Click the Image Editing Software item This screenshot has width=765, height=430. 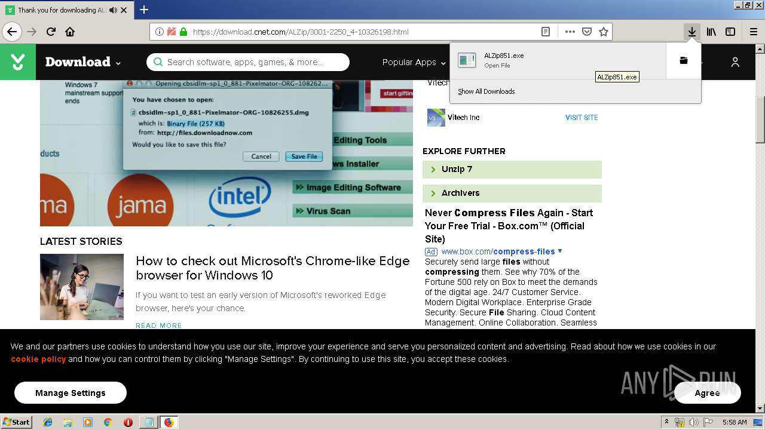coord(353,188)
